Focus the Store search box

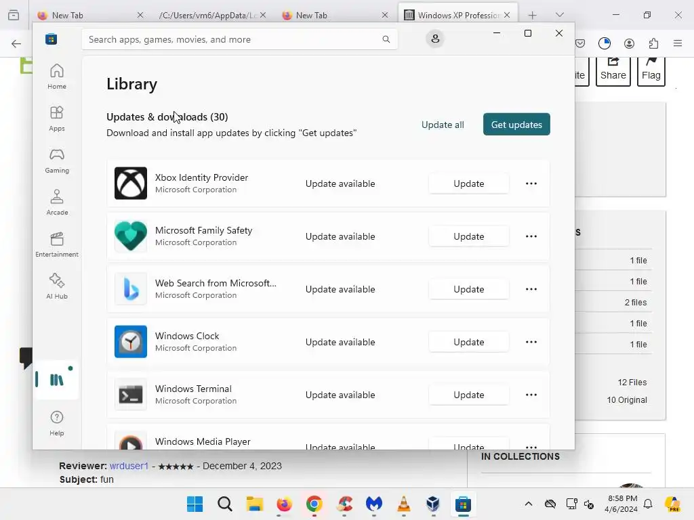click(x=239, y=39)
